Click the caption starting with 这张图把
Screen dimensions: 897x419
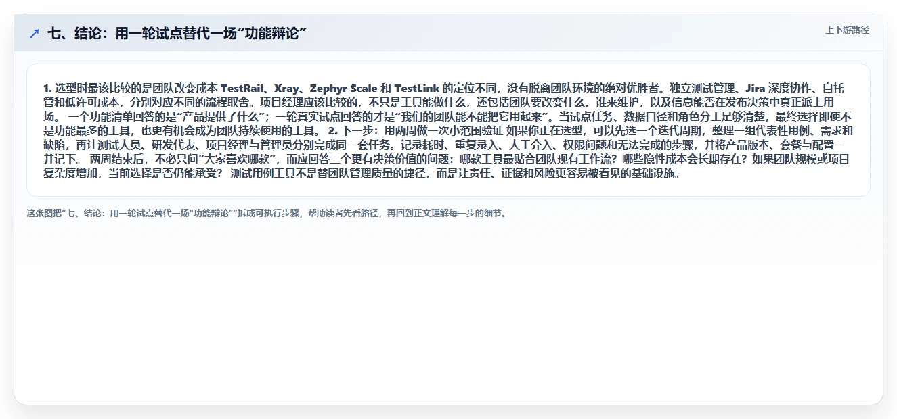pyautogui.click(x=266, y=213)
